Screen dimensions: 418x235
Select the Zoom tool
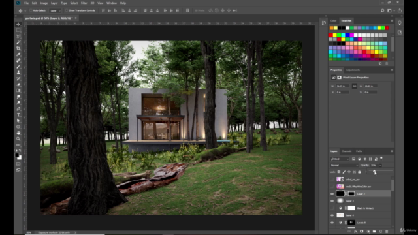(18, 139)
